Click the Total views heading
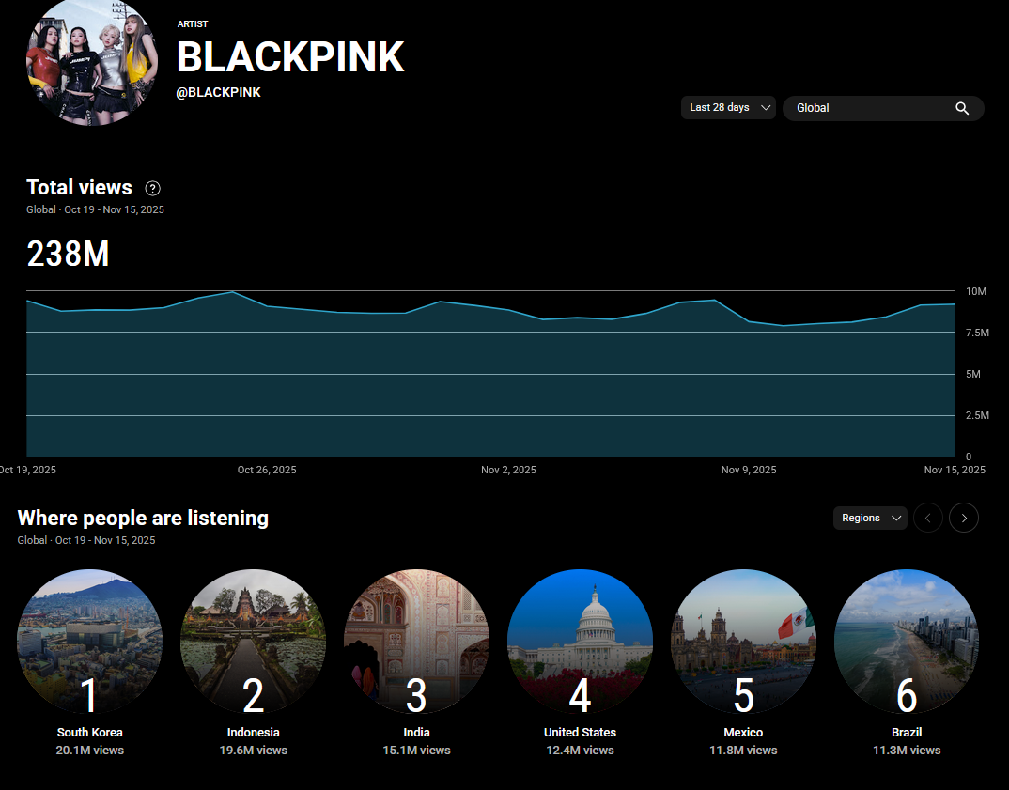Screen dimensions: 1009x790 [x=79, y=187]
